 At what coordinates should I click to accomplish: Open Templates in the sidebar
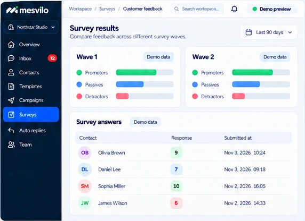[x=31, y=86]
